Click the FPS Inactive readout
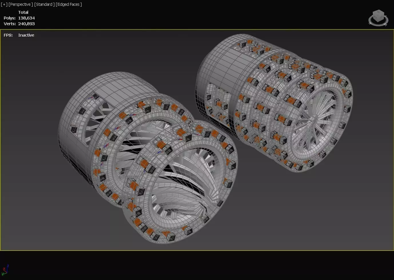The image size is (394, 280). pos(19,35)
